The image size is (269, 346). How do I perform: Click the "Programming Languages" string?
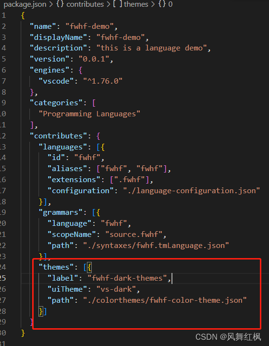click(89, 114)
